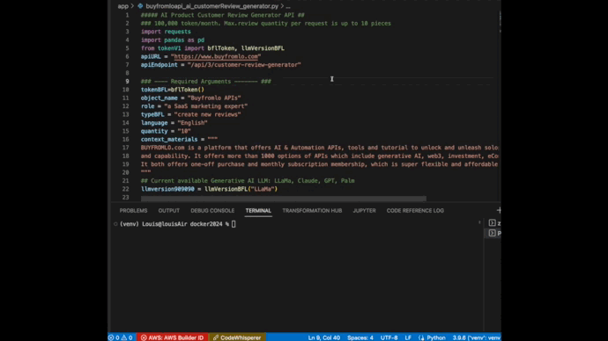Image resolution: width=608 pixels, height=341 pixels.
Task: Open the TRANSFORMATION HUB tab
Action: [312, 211]
